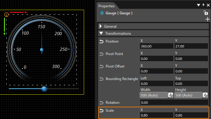211x119 pixels.
Task: Click the orange pivot origin circle
Action: (x=6, y=15)
